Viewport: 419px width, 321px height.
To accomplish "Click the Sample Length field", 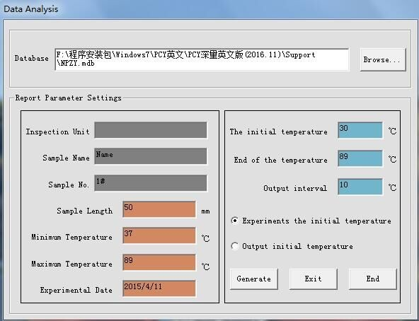I will [x=159, y=209].
